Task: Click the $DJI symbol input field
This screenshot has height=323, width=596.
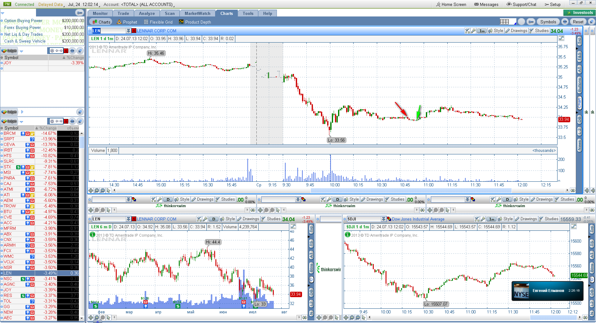Action: (x=364, y=219)
